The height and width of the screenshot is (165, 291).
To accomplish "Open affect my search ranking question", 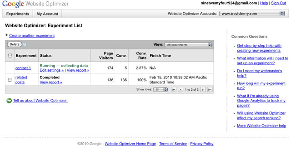I will click(x=261, y=116).
